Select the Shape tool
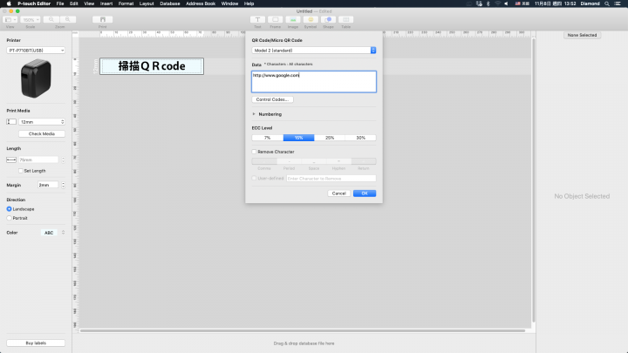This screenshot has width=628, height=353. point(328,19)
